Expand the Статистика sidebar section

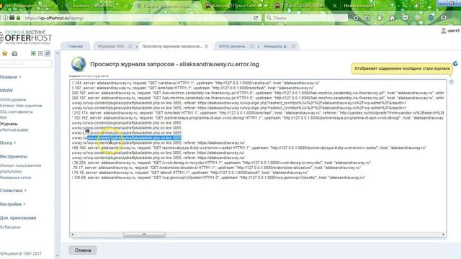point(13,191)
